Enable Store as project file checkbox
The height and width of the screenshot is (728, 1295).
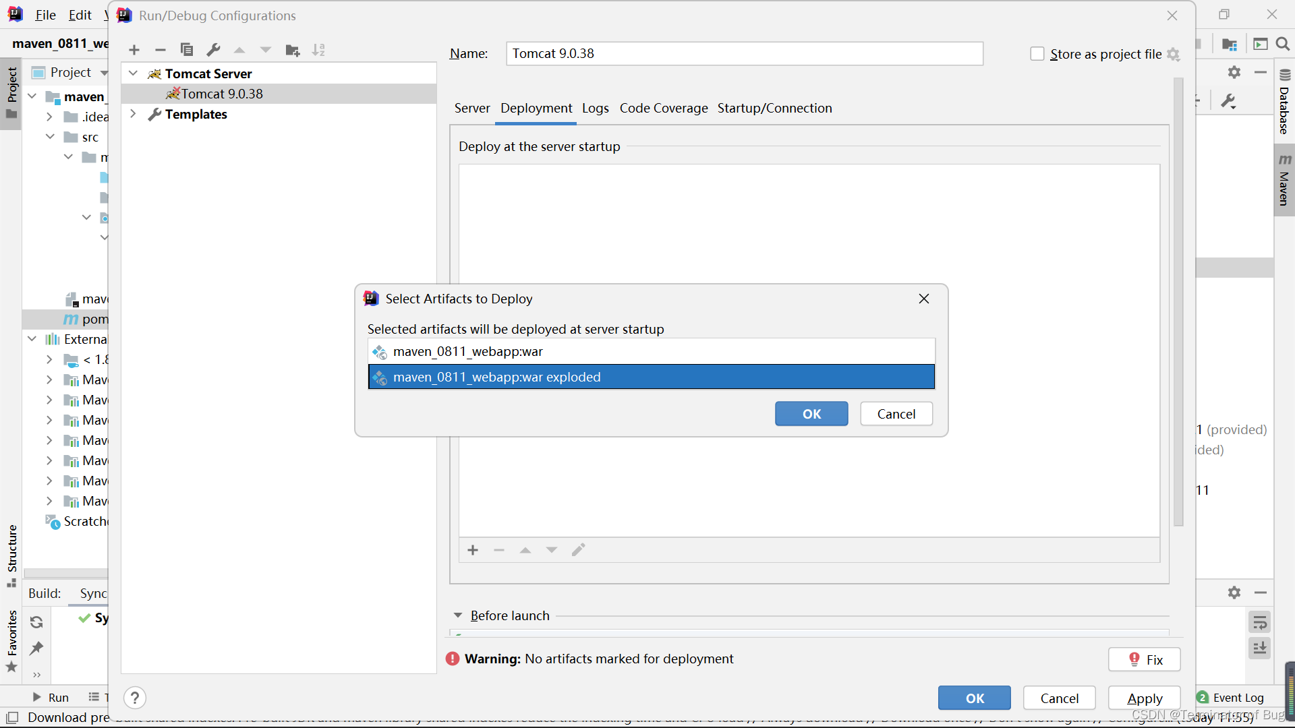click(1037, 54)
